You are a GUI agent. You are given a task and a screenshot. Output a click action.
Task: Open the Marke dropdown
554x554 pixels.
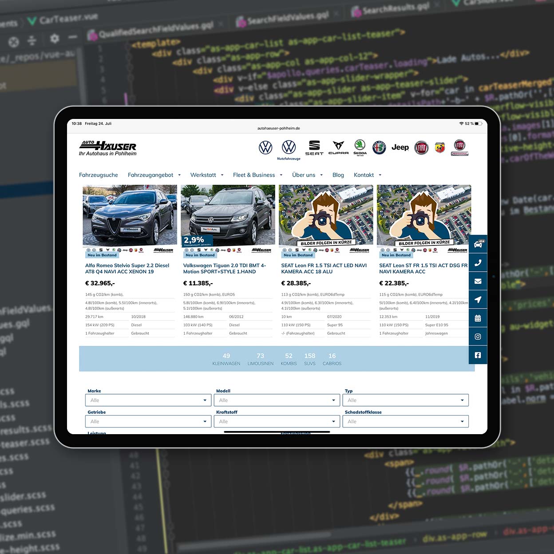click(148, 400)
